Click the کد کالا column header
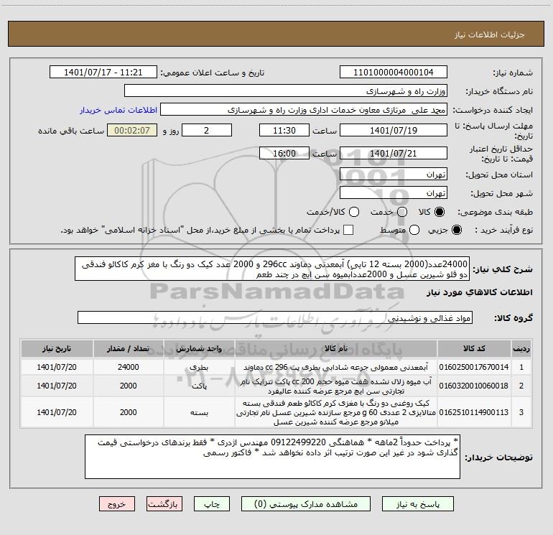This screenshot has height=535, width=553. pos(474,348)
